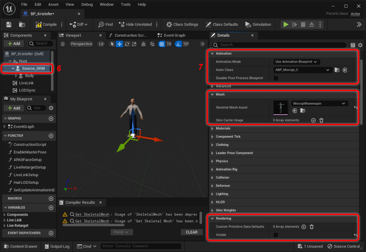Image resolution: width=366 pixels, height=252 pixels.
Task: Open the Details panel settings gear
Action: 360,45
